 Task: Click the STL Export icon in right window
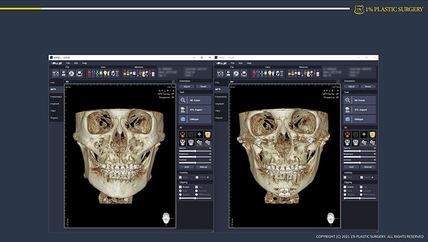[347, 110]
